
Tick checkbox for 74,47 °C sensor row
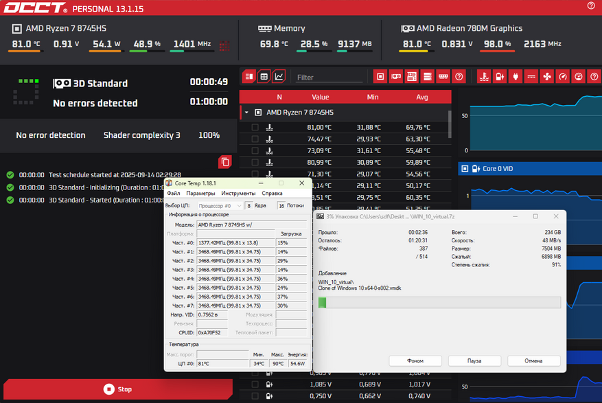[255, 139]
